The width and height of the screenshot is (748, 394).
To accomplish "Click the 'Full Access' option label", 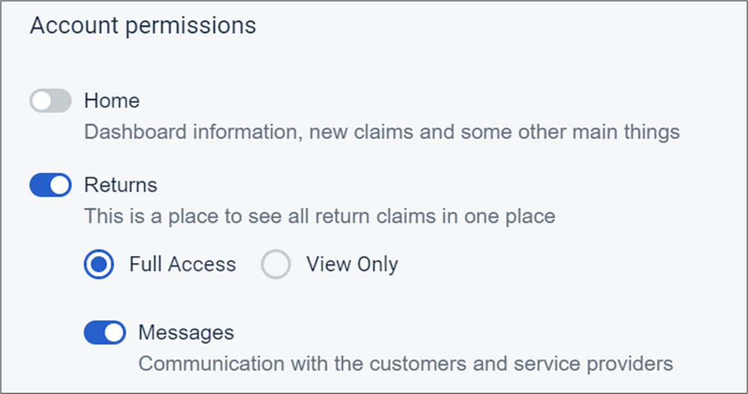I will pos(183,265).
